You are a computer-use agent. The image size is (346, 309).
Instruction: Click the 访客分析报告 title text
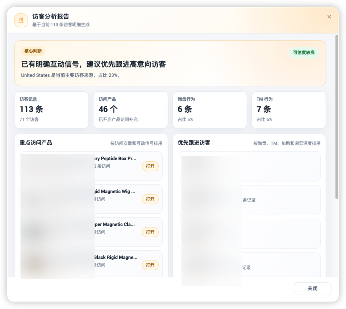pos(51,16)
